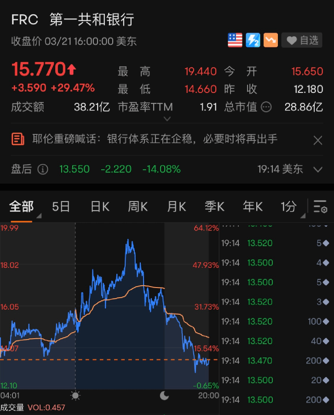This screenshot has height=415, width=334.
Task: Open the Yellen banking news headline
Action: tap(155, 138)
